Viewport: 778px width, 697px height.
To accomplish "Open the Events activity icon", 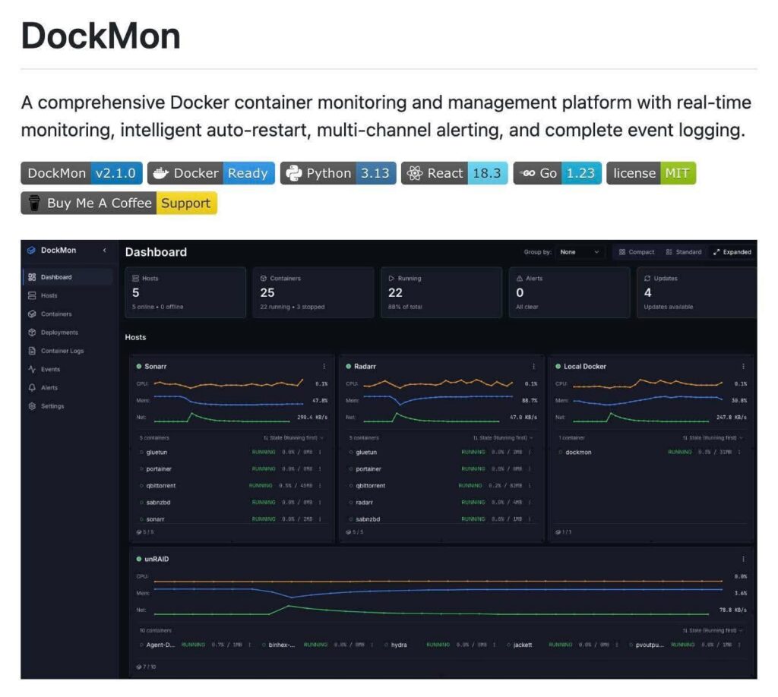I will tap(32, 369).
